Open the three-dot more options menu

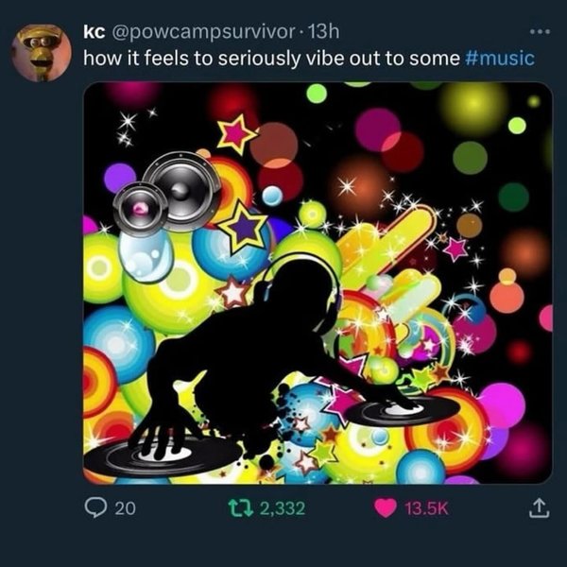(539, 31)
